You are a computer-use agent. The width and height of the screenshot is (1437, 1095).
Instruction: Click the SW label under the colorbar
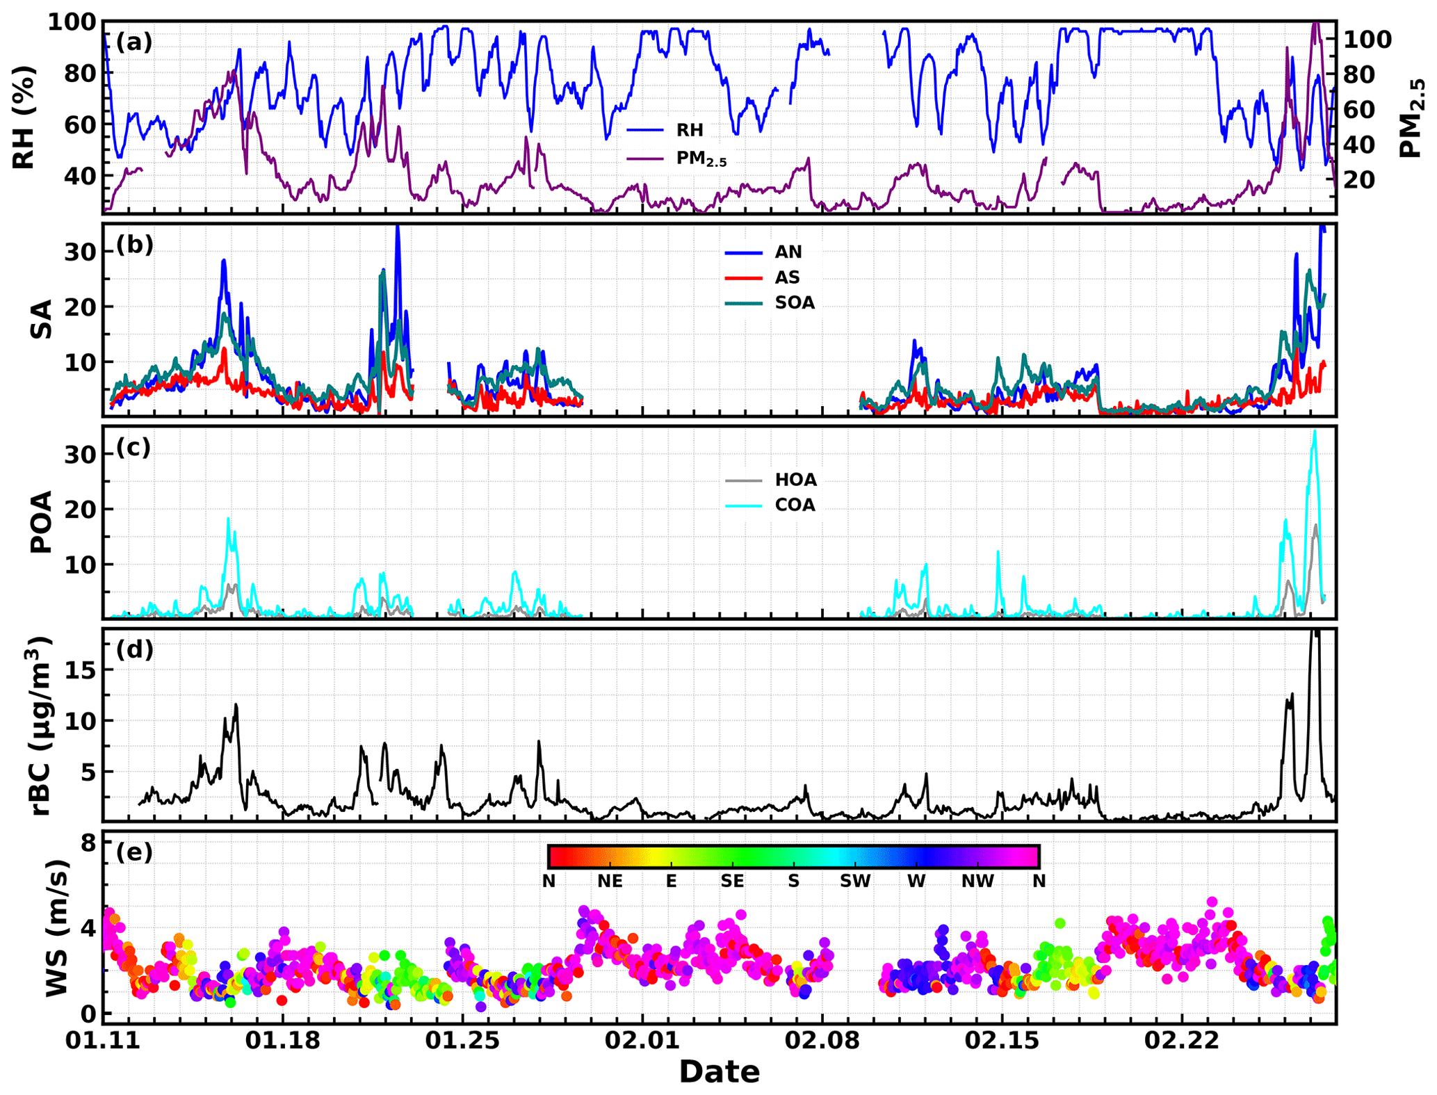pos(854,882)
